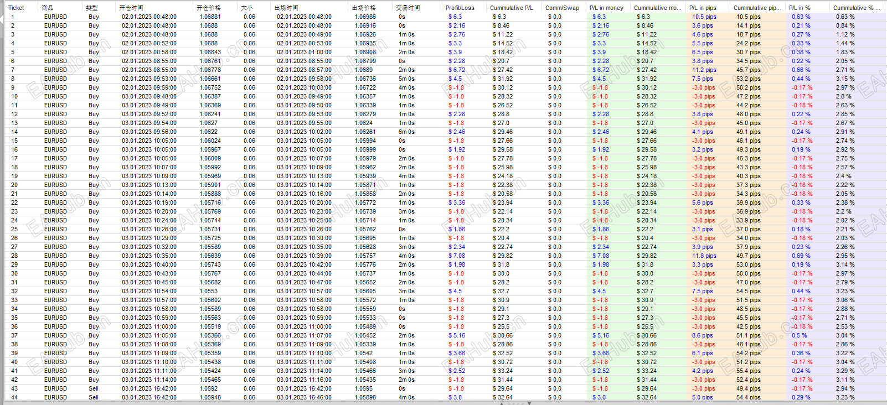The image size is (887, 405).
Task: Select the Sell cell in ticket 43 row
Action: click(94, 388)
